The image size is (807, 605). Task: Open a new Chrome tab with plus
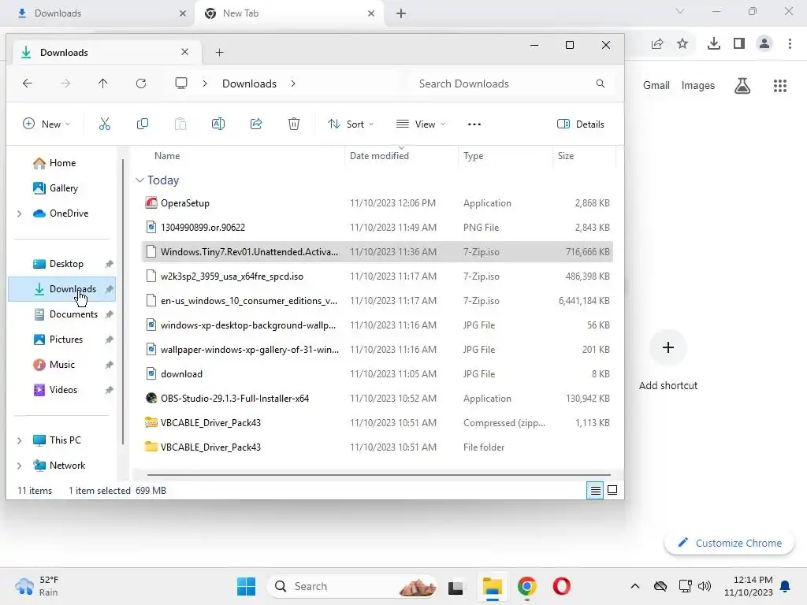click(x=401, y=13)
